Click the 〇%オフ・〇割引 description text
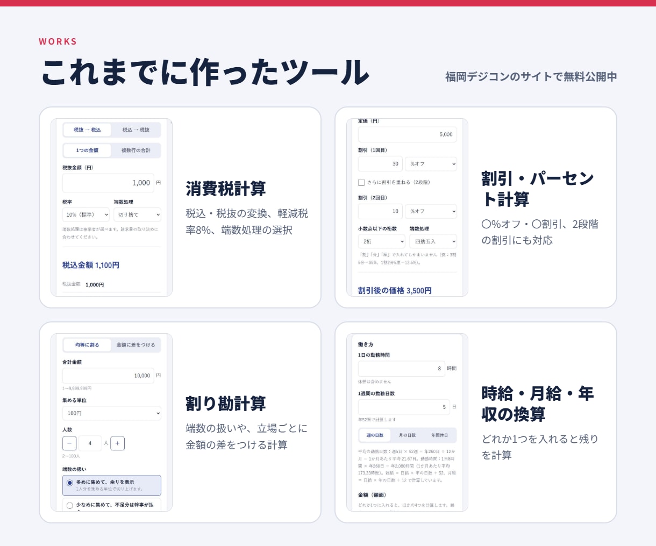This screenshot has height=546, width=656. pyautogui.click(x=540, y=232)
